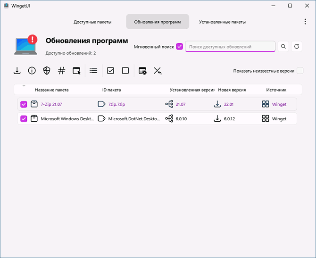Click Winget source text in 7-Zip row

(279, 104)
